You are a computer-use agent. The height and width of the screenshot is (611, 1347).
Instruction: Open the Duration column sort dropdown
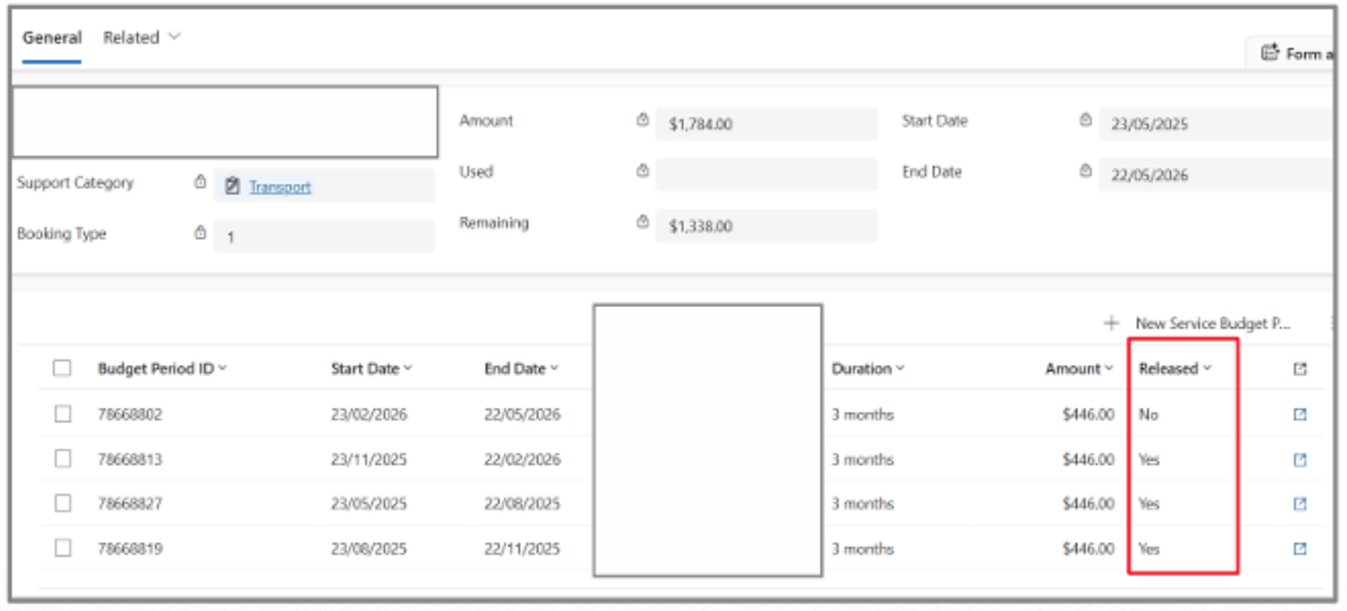pyautogui.click(x=900, y=368)
